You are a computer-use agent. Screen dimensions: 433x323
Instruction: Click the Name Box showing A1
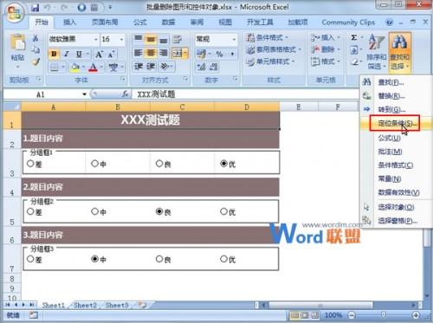[x=42, y=94]
